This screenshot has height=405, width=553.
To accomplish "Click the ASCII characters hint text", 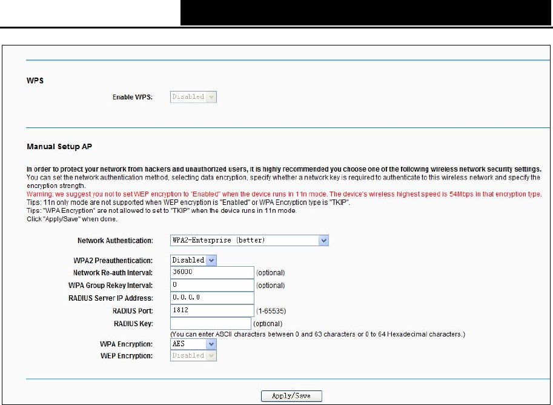I will pyautogui.click(x=318, y=334).
